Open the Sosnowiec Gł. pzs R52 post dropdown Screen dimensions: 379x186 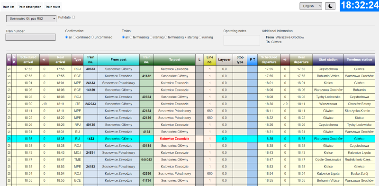tap(31, 18)
